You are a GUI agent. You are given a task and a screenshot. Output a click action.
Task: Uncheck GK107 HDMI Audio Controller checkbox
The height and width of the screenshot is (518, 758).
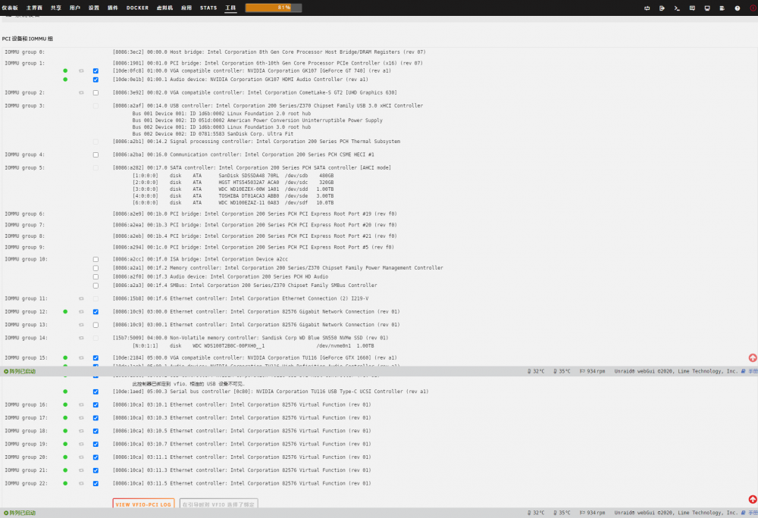[x=96, y=80]
